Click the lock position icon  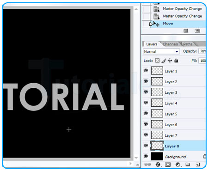pos(170,61)
